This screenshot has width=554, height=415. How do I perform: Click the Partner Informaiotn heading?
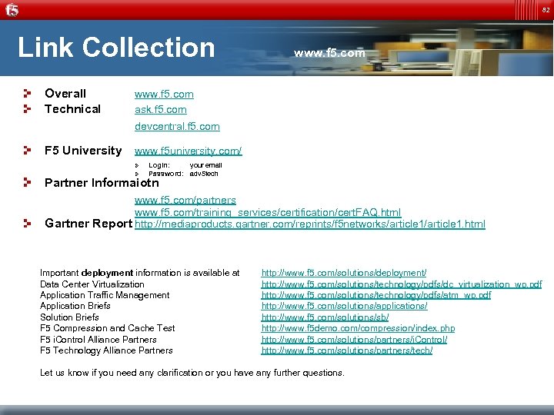tap(102, 183)
